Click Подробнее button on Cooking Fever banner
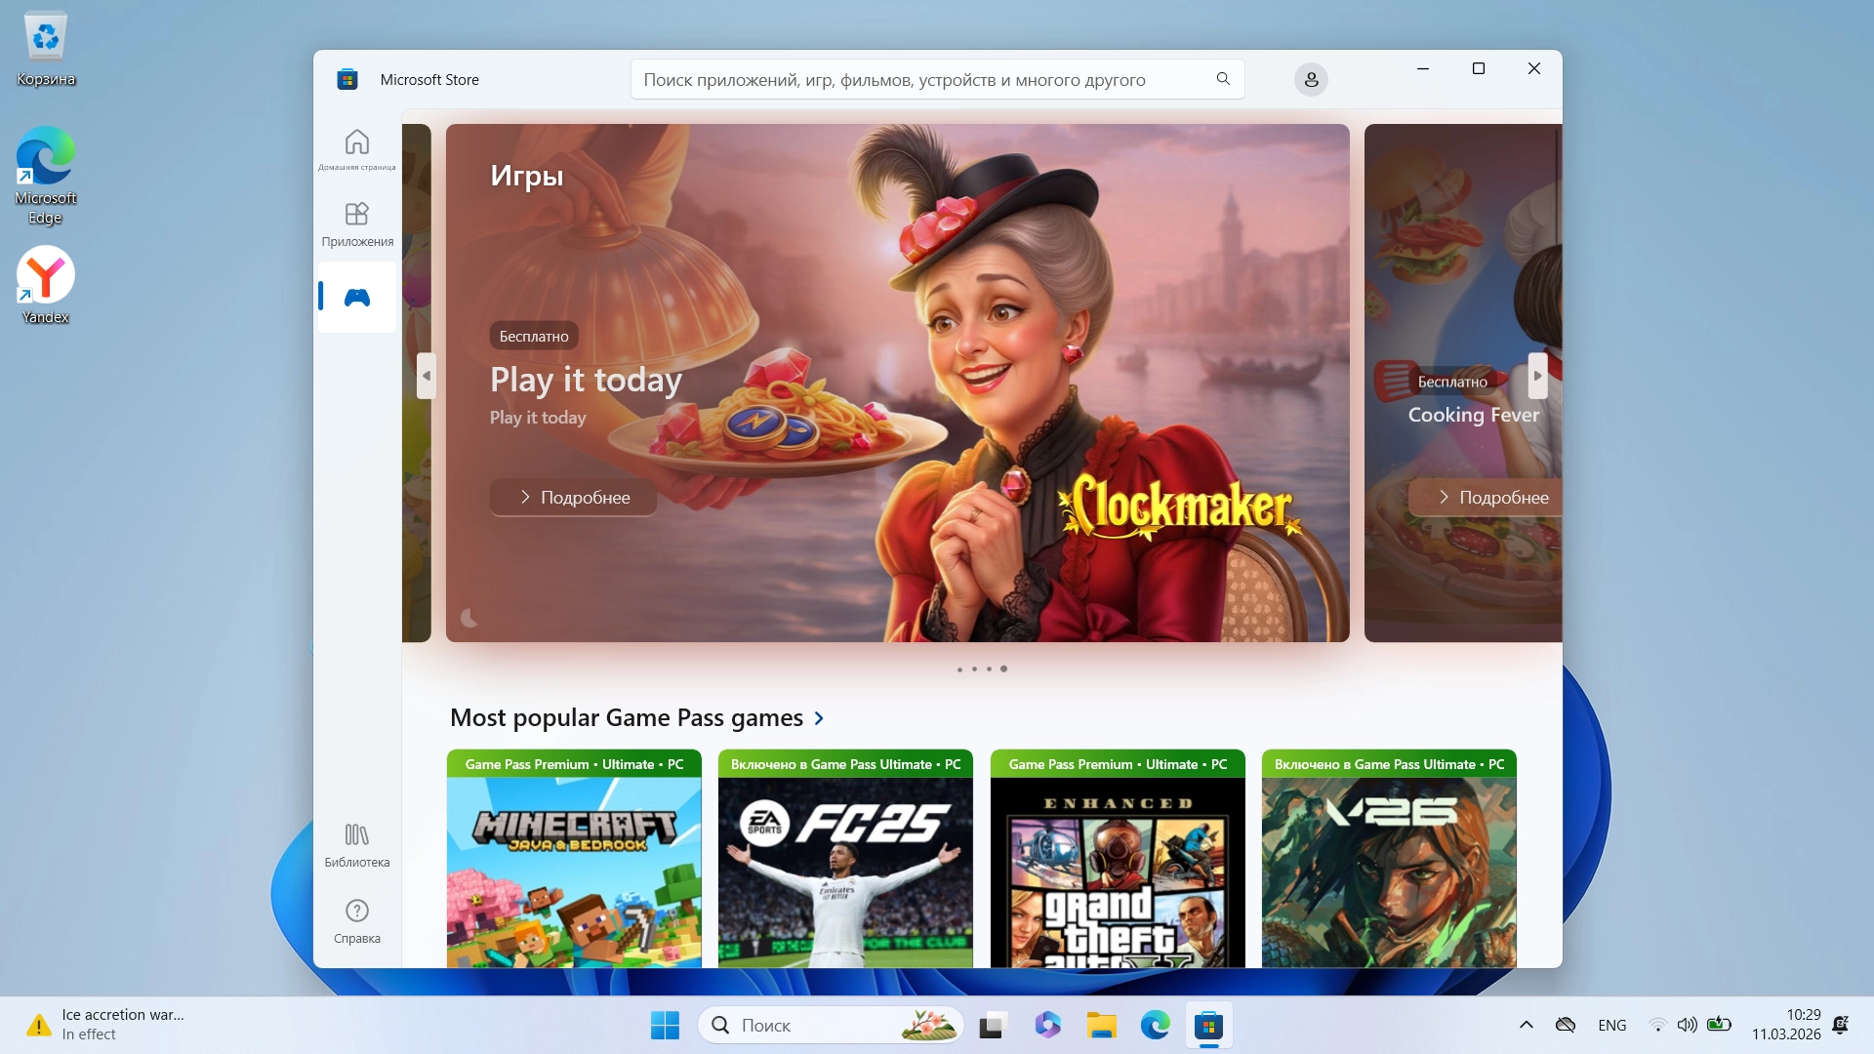 1491,498
